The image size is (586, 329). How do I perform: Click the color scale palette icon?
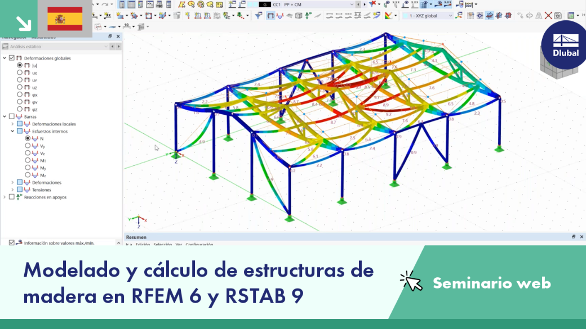tap(388, 16)
